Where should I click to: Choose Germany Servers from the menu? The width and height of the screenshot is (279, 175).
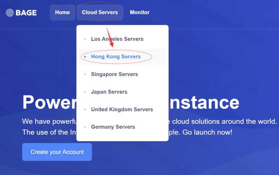113,127
